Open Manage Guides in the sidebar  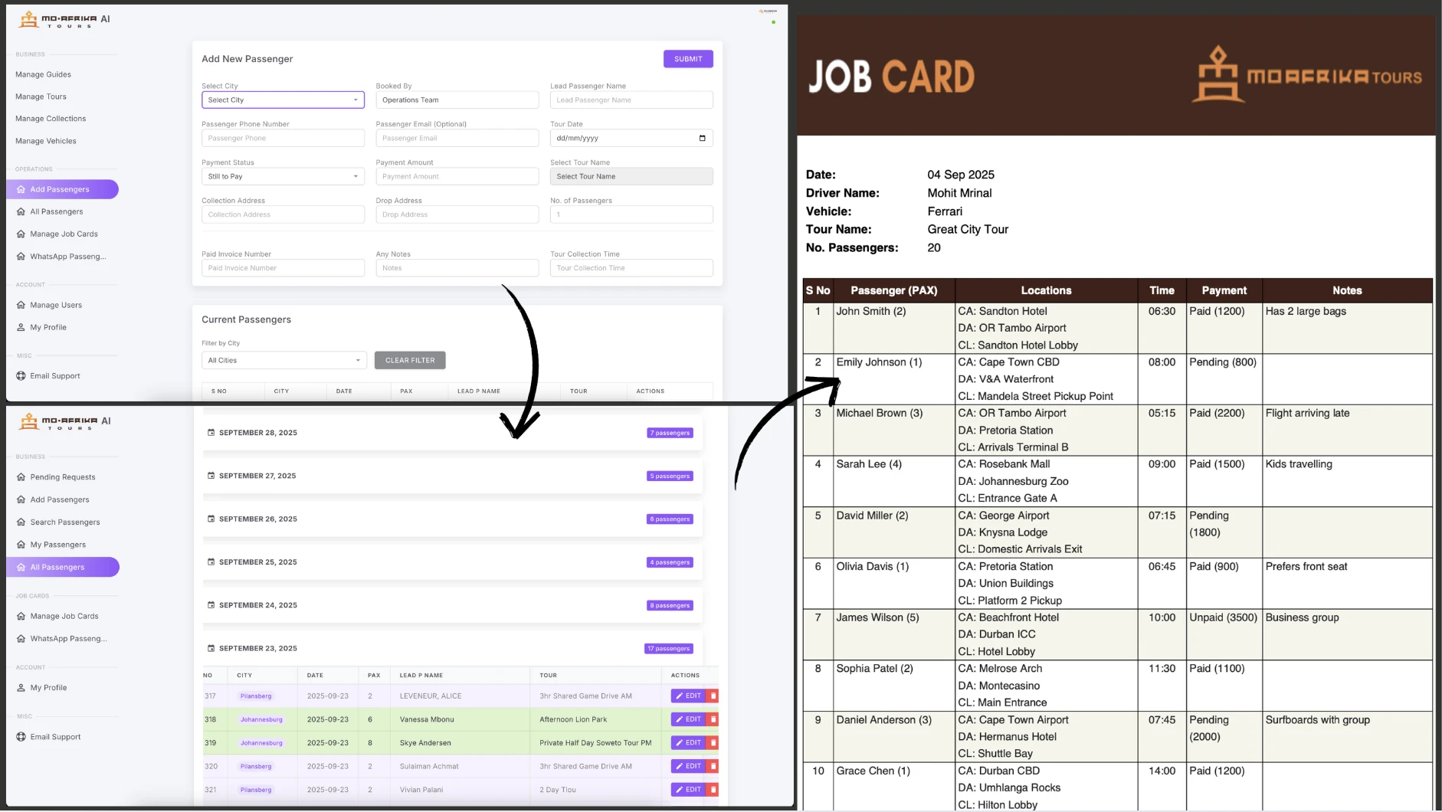tap(43, 75)
